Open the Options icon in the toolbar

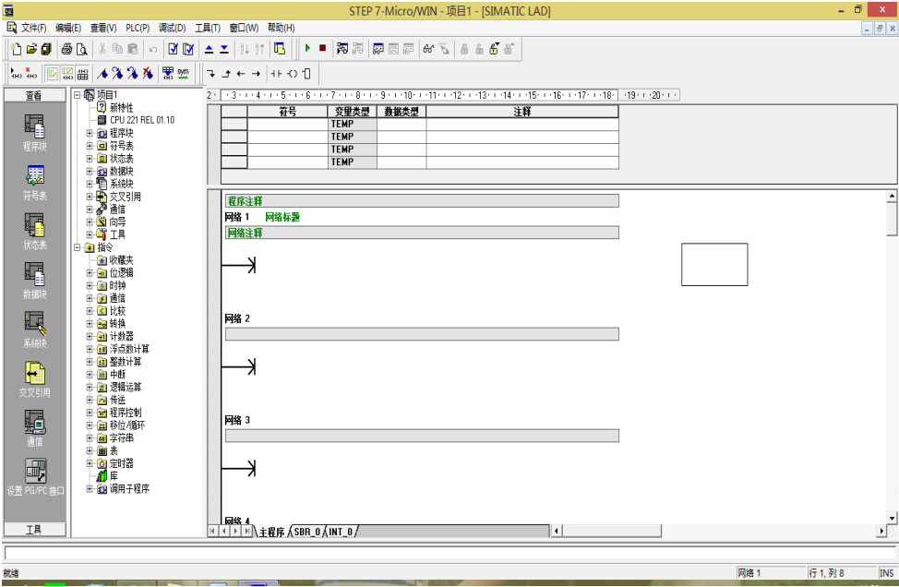[280, 49]
